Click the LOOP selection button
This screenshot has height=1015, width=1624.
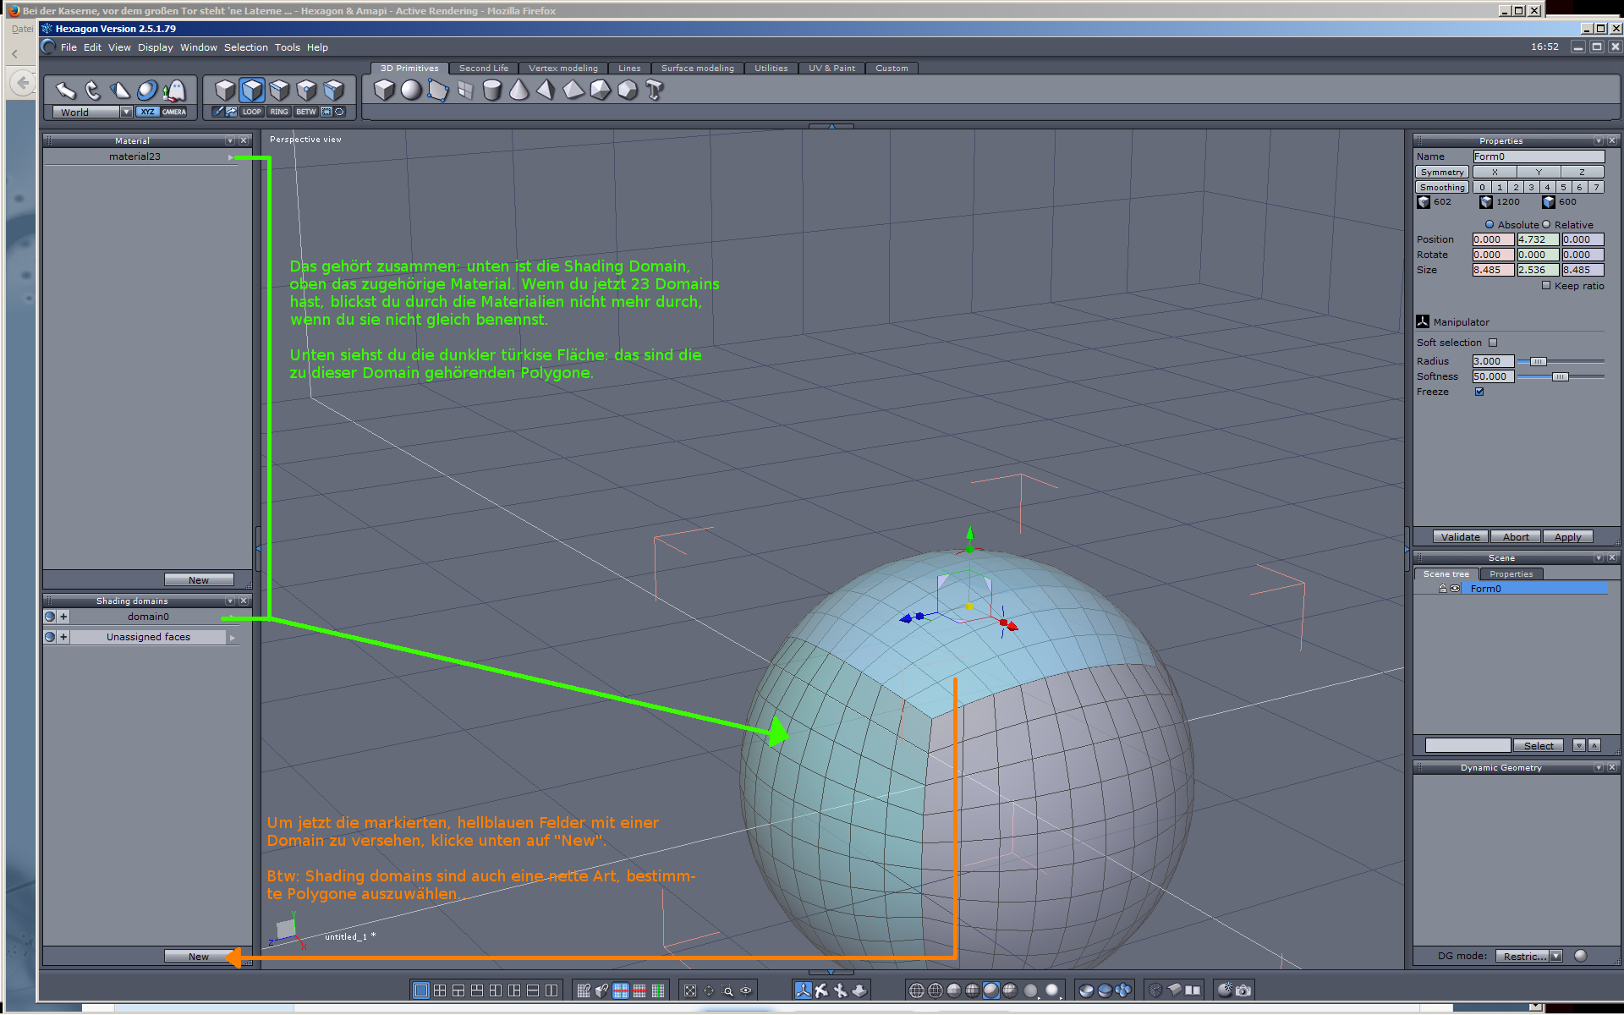[251, 112]
